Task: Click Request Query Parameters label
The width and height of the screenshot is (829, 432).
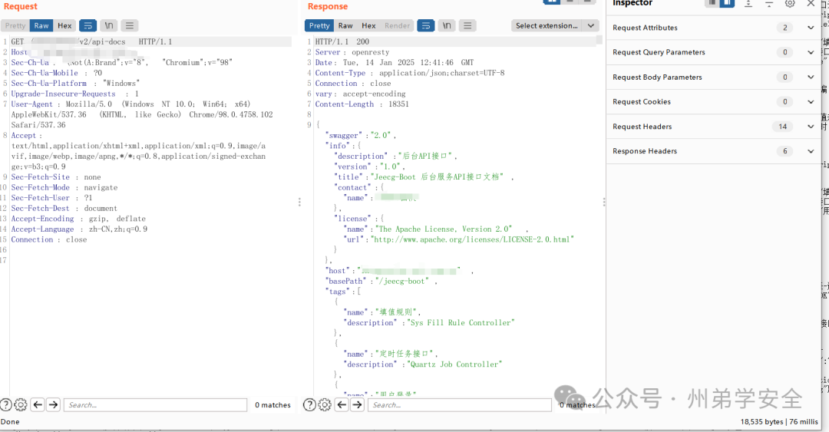Action: tap(659, 52)
